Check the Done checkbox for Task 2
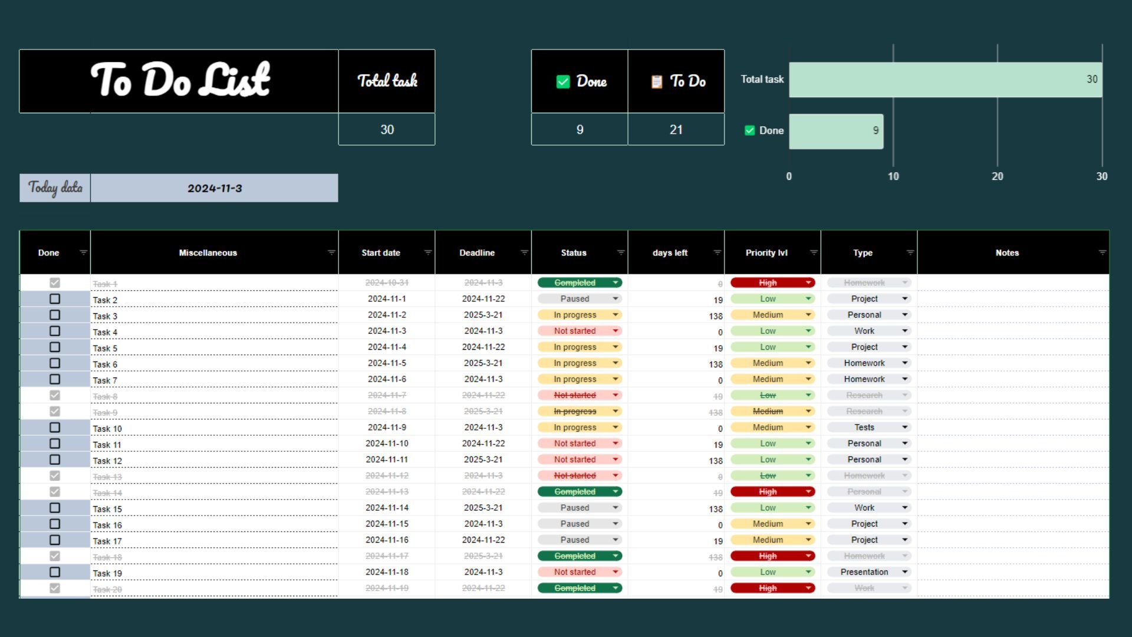Image resolution: width=1132 pixels, height=637 pixels. [x=55, y=299]
